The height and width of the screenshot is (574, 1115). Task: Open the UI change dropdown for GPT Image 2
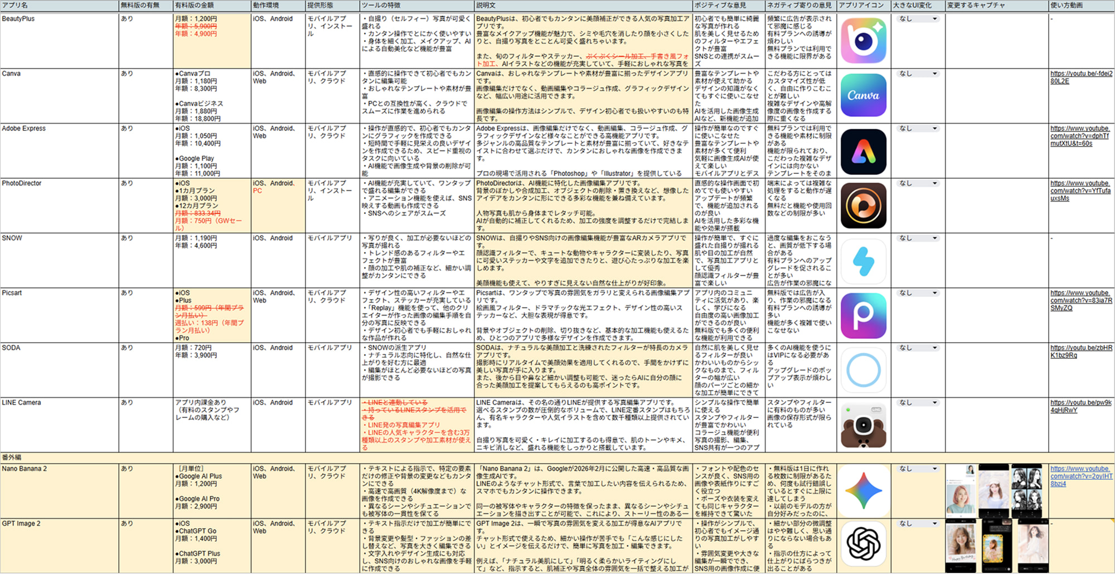pos(918,523)
